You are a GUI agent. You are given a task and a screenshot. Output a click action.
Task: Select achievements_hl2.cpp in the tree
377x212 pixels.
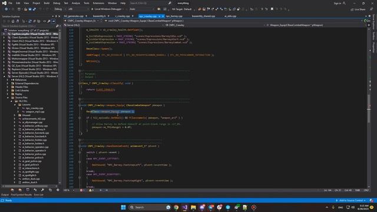[34, 119]
